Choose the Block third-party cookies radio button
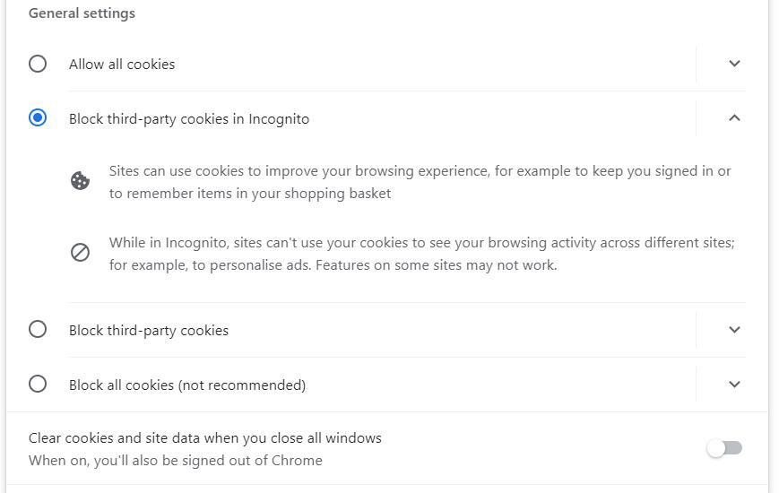The width and height of the screenshot is (779, 493). click(x=38, y=330)
